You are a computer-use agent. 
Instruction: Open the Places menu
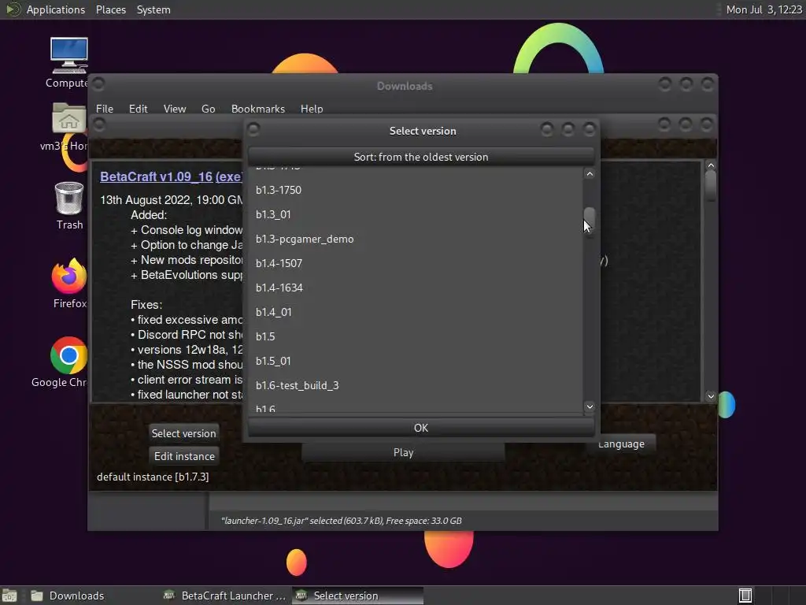point(110,9)
